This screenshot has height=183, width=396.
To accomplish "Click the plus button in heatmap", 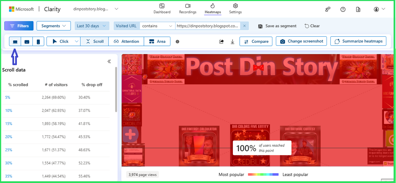I will tap(130, 135).
